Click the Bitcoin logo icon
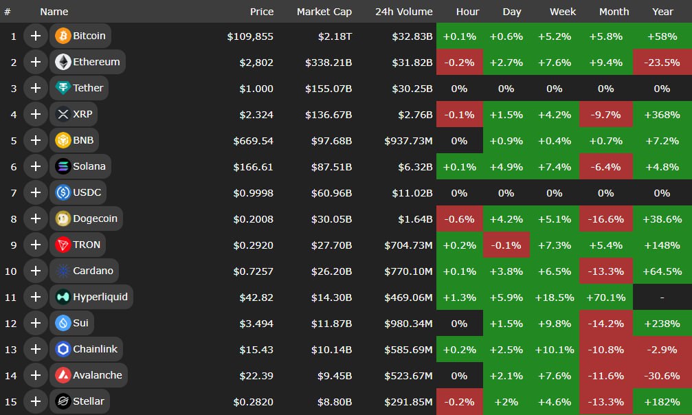Screen dimensions: 692x415 click(63, 36)
